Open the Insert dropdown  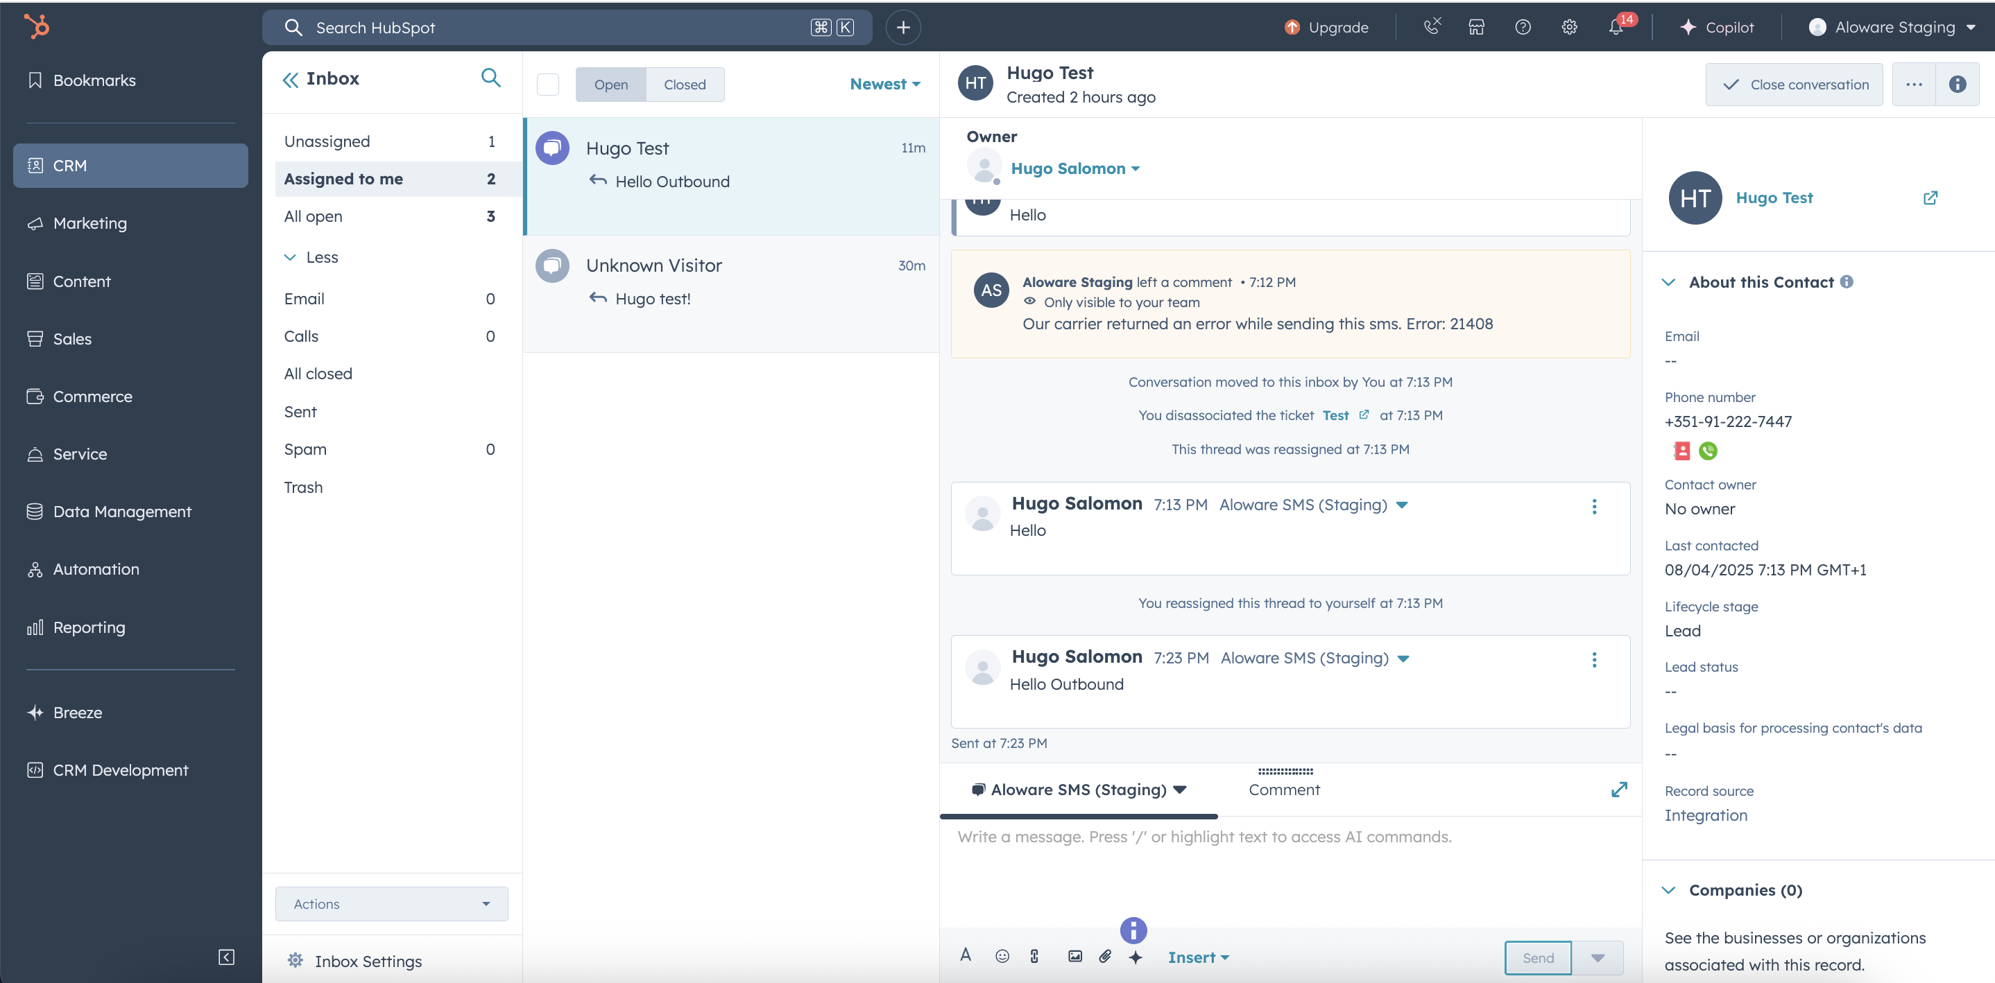(1198, 957)
